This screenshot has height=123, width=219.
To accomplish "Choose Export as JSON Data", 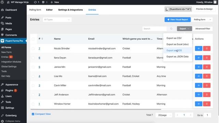I will (178, 56).
